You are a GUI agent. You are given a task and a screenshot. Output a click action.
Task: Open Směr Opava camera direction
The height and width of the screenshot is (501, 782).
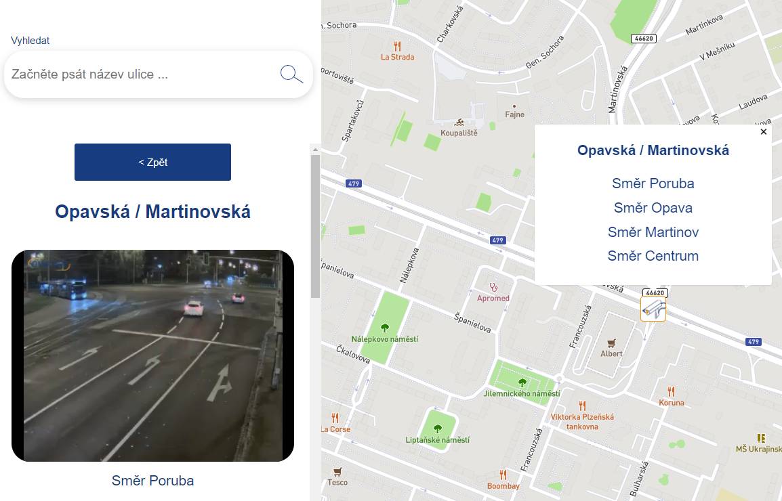pyautogui.click(x=653, y=208)
